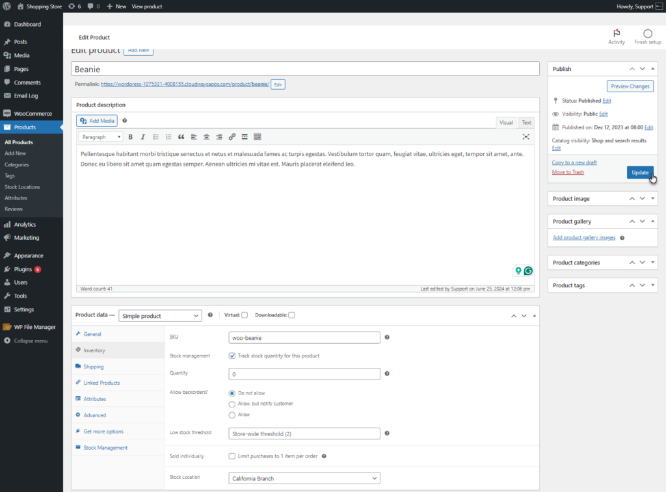Check Limit purchases to 1 item per order

tap(232, 456)
